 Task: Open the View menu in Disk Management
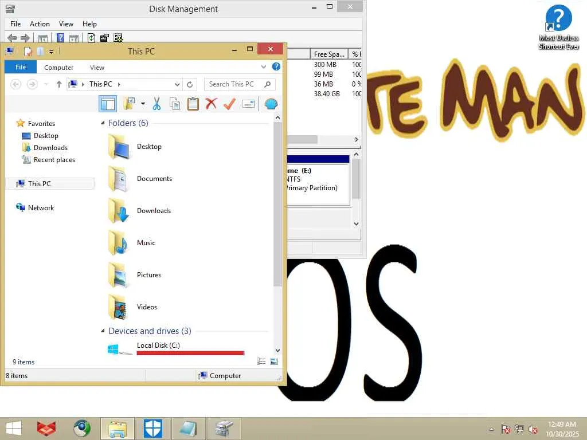[x=66, y=24]
